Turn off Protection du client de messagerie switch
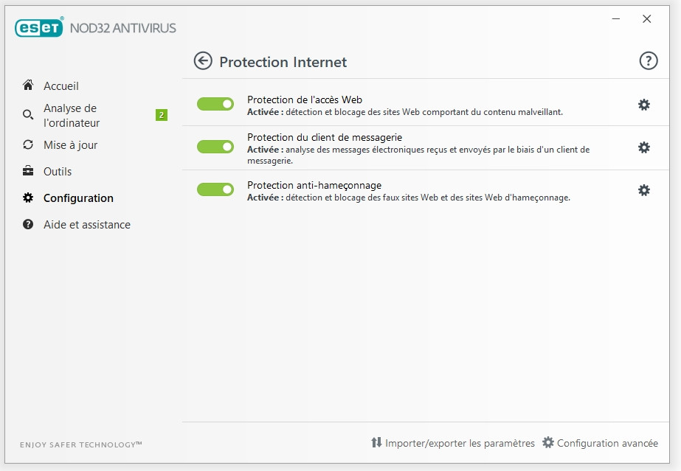This screenshot has width=681, height=471. point(215,147)
